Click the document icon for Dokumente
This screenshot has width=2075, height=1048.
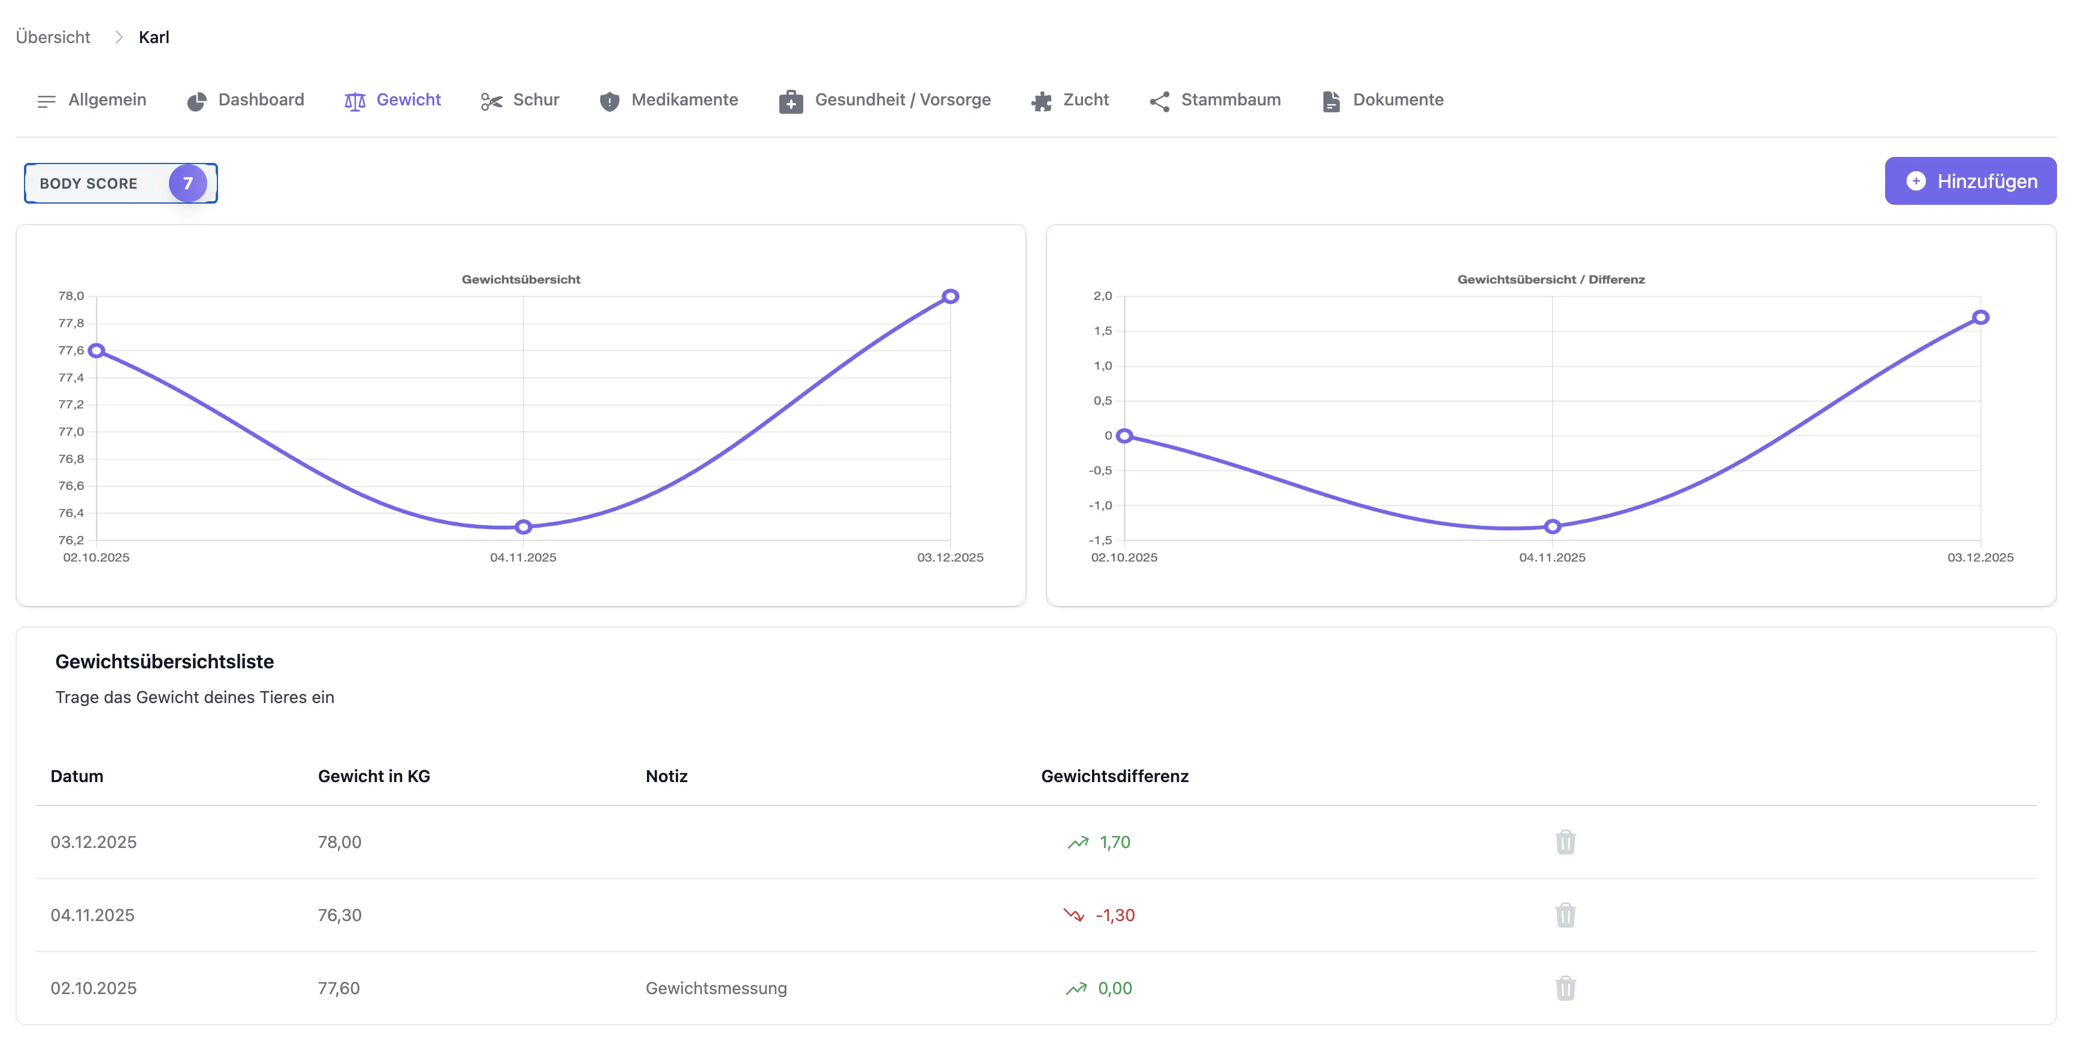[1330, 101]
